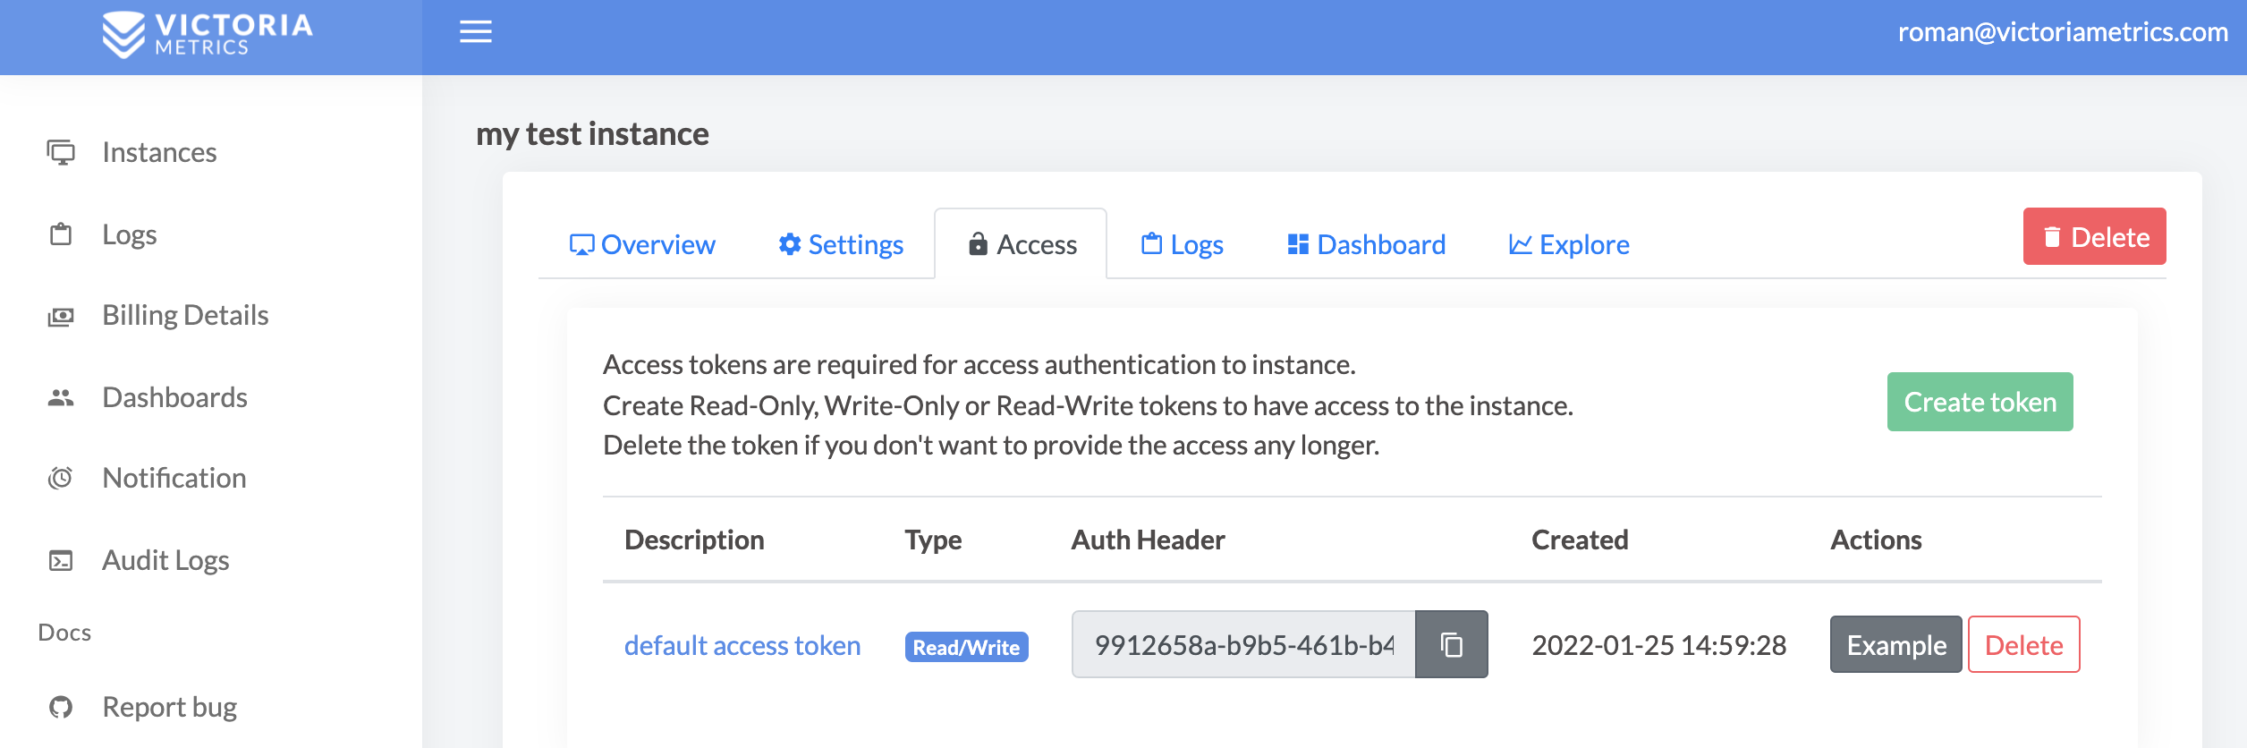Screen dimensions: 2247x748
Task: Switch to the Overview tab
Action: (x=642, y=244)
